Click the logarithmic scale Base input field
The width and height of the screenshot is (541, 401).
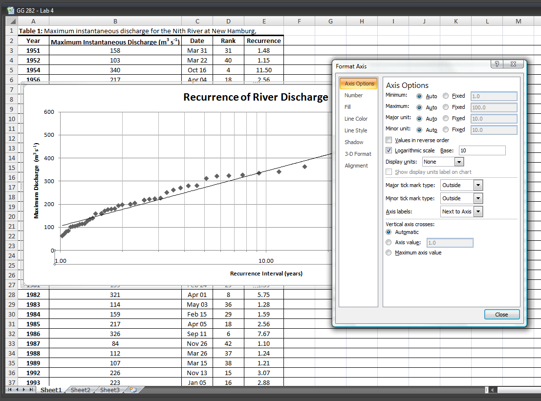click(481, 150)
